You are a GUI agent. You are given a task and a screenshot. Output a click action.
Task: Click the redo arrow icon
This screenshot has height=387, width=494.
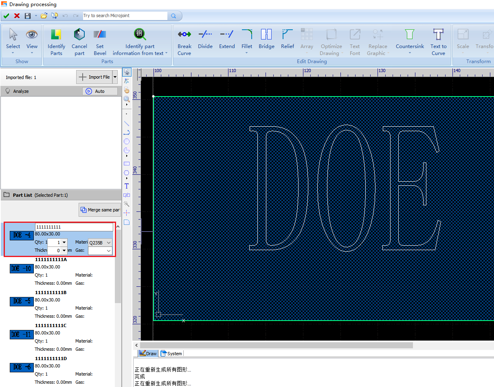(x=76, y=16)
